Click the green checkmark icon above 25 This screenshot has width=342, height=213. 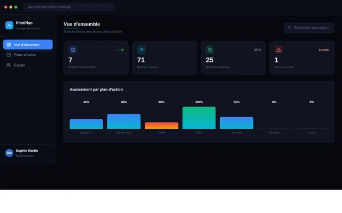click(210, 50)
